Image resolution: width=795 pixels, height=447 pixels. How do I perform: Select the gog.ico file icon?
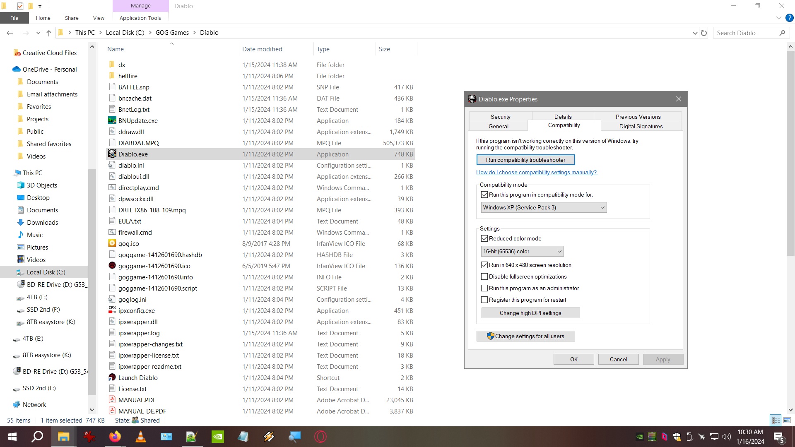pyautogui.click(x=112, y=243)
